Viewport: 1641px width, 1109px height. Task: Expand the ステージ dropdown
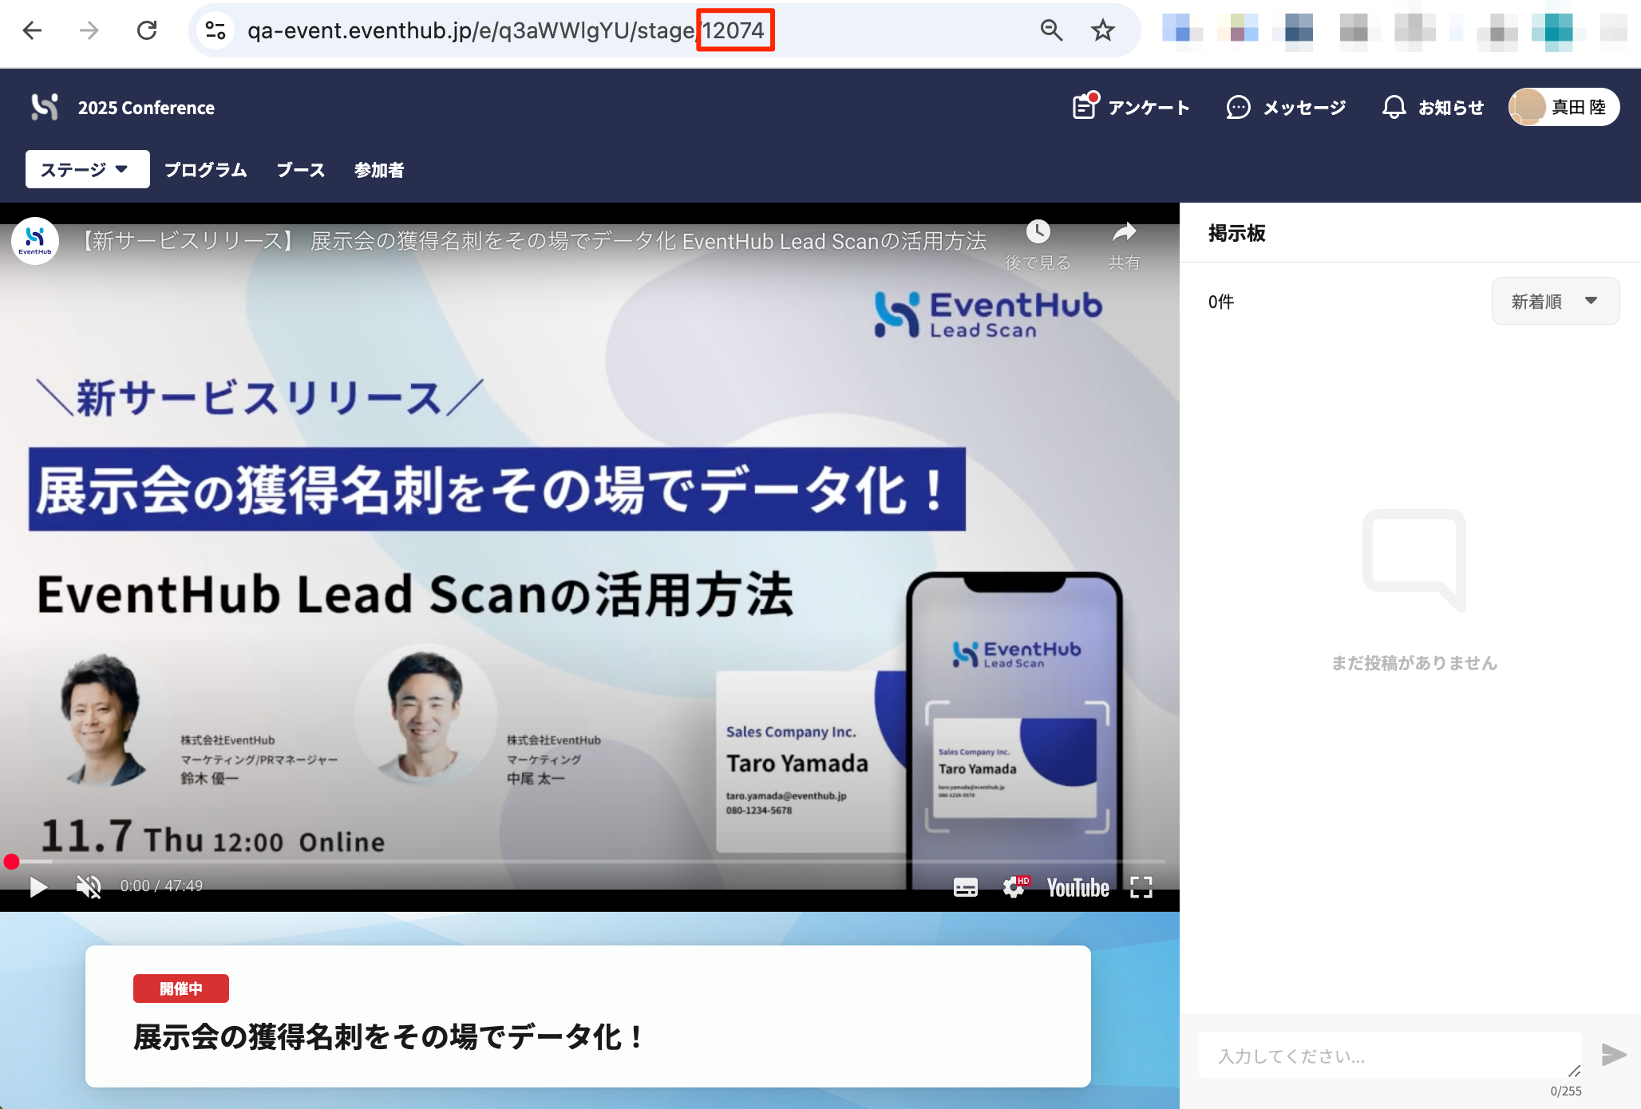pyautogui.click(x=87, y=169)
